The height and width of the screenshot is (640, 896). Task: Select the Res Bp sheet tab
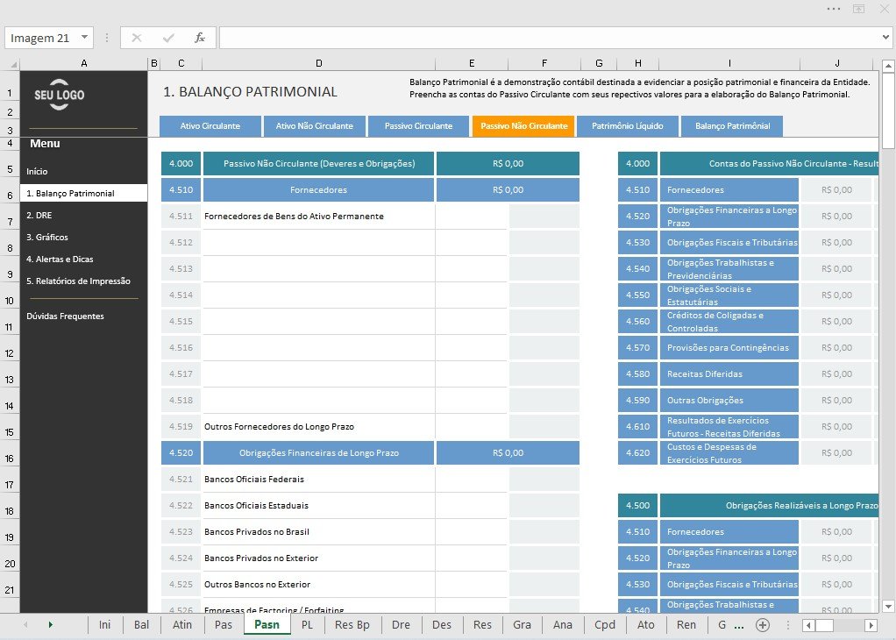pos(352,624)
